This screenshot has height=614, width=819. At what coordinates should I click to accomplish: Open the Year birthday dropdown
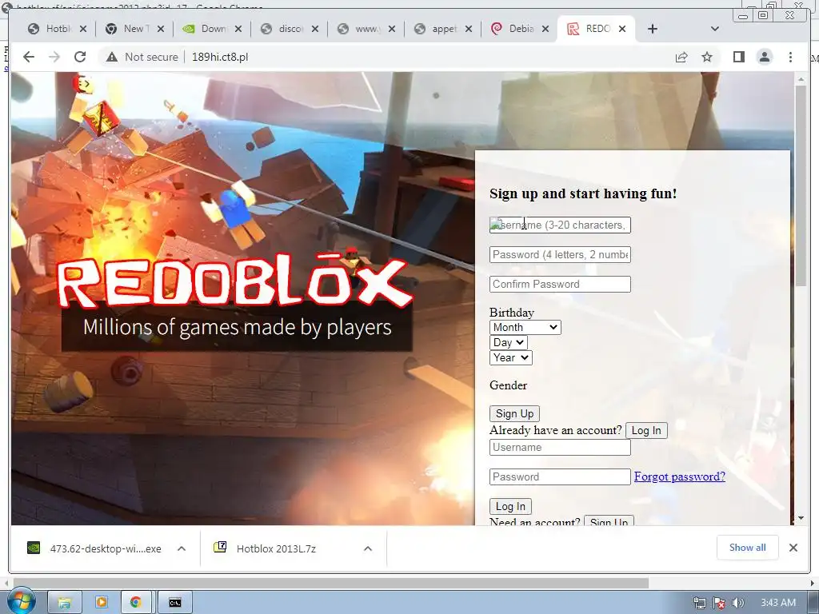coord(511,357)
